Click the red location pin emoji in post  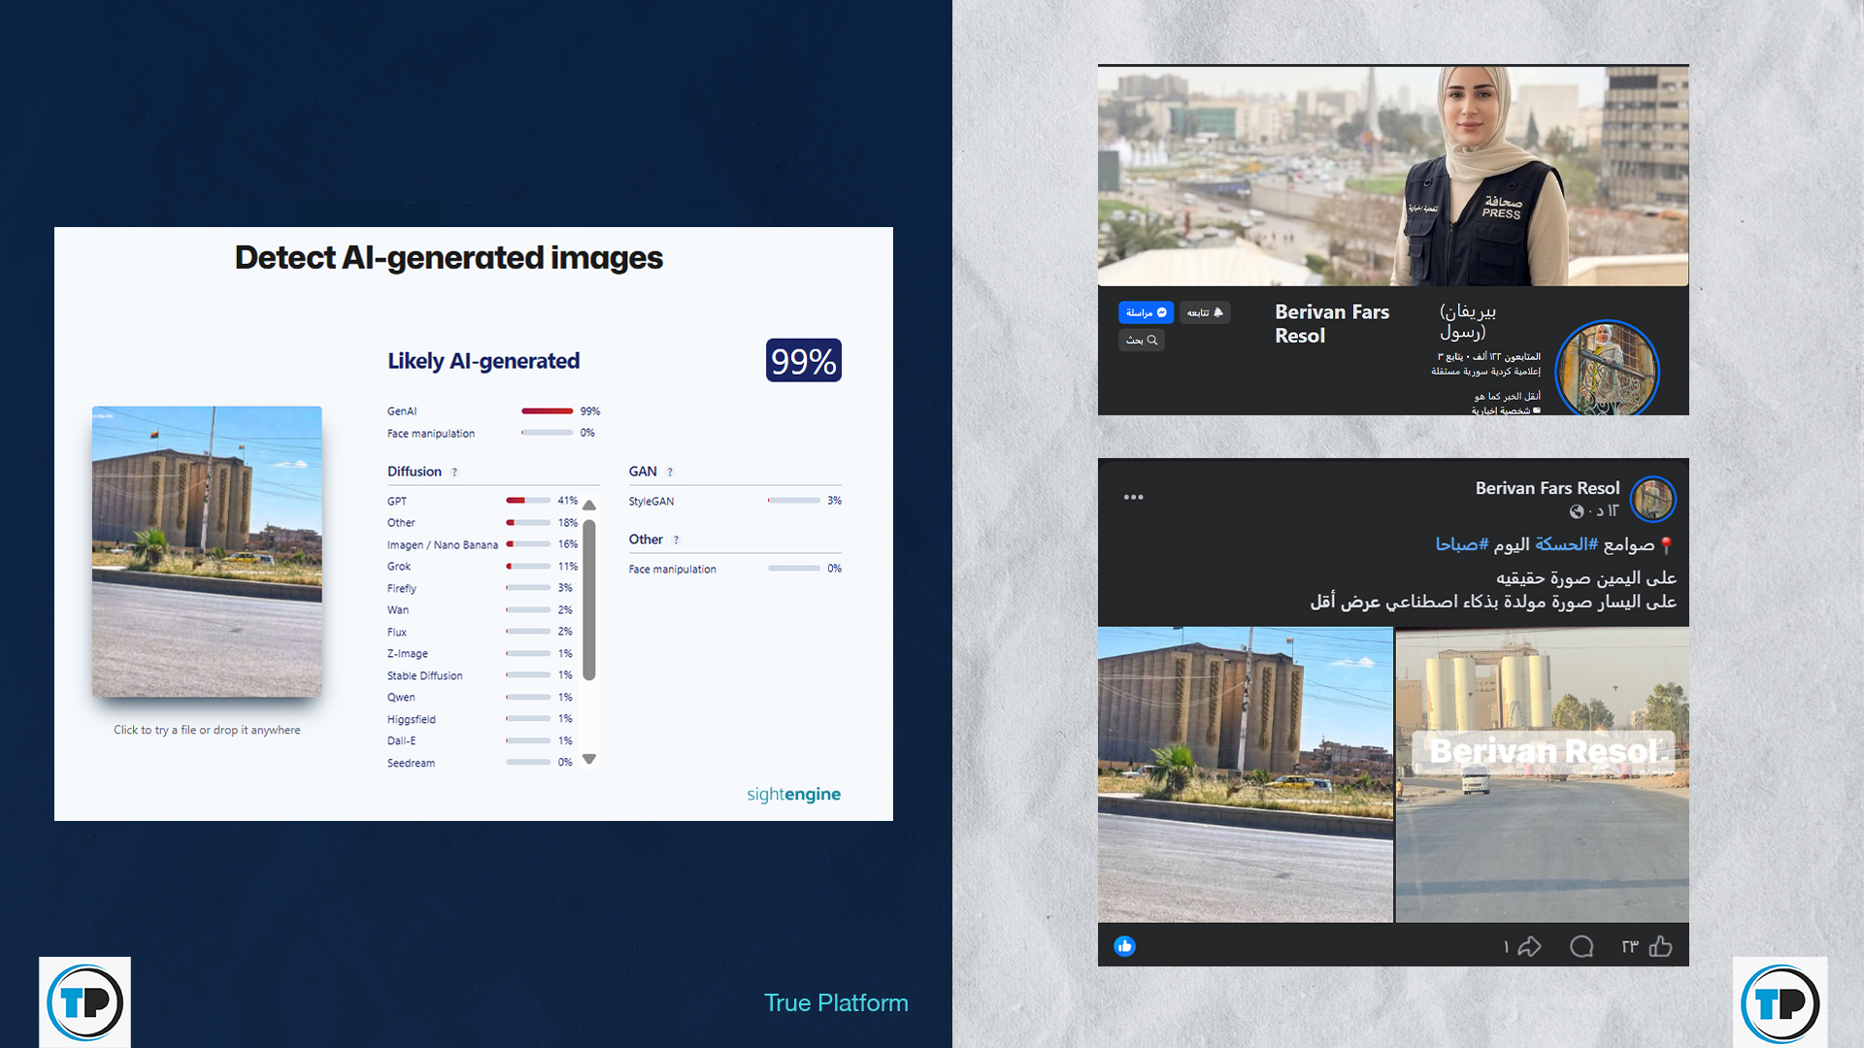(x=1666, y=545)
